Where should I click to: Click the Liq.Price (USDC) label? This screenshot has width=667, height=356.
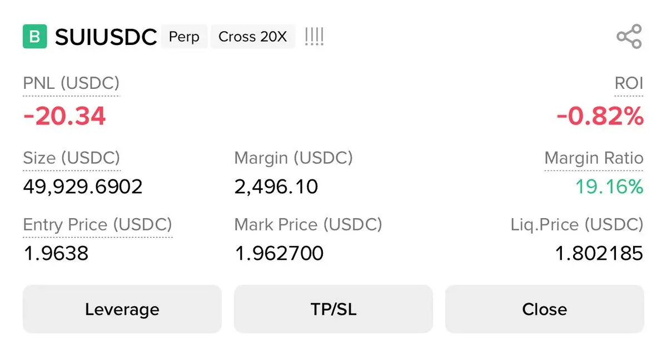[577, 225]
